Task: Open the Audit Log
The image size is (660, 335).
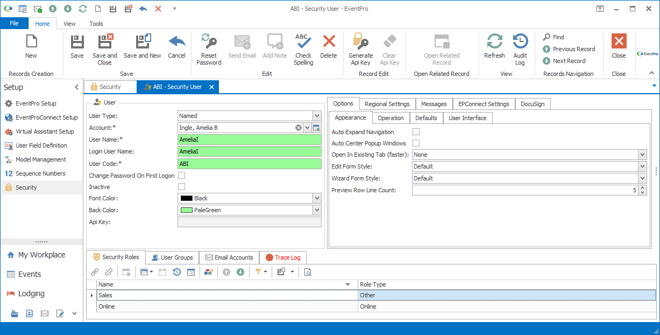Action: pos(520,50)
